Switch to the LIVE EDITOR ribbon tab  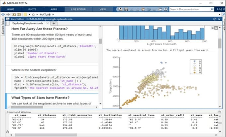[x=78, y=9]
